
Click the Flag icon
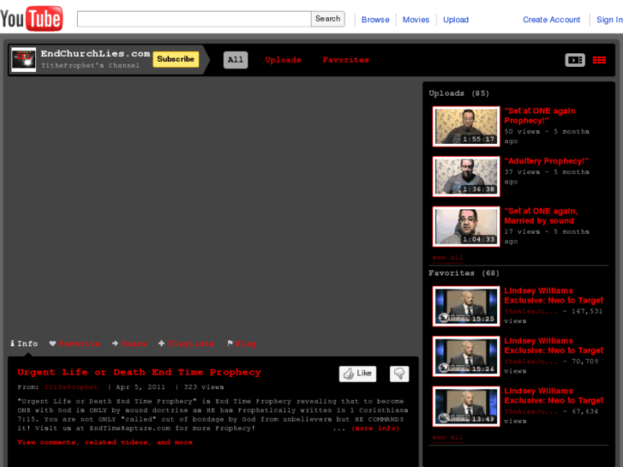(230, 343)
